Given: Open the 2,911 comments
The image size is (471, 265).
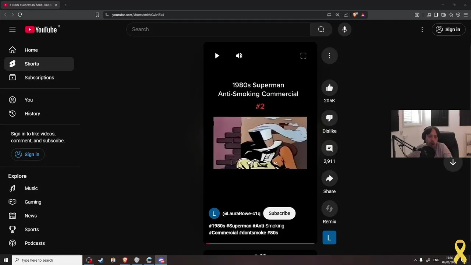Looking at the screenshot, I should tap(329, 148).
